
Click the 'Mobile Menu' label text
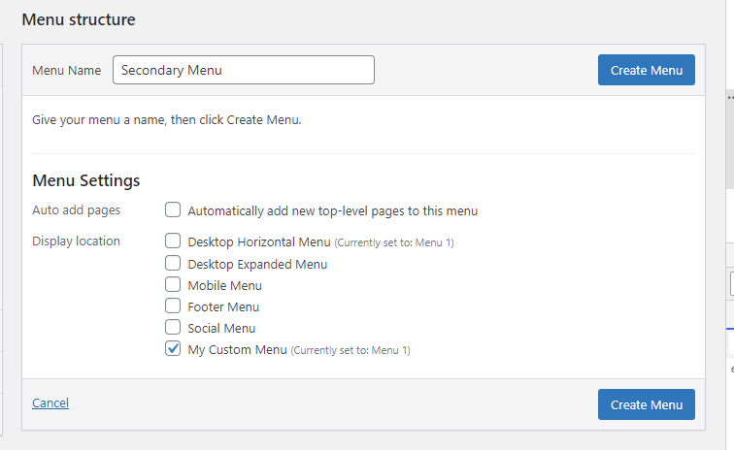pos(224,285)
